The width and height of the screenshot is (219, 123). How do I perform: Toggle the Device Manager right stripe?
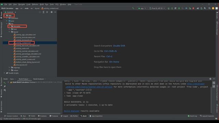217,28
